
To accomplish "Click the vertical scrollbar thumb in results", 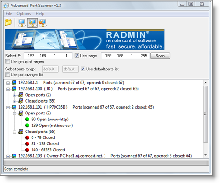I will [205, 114].
